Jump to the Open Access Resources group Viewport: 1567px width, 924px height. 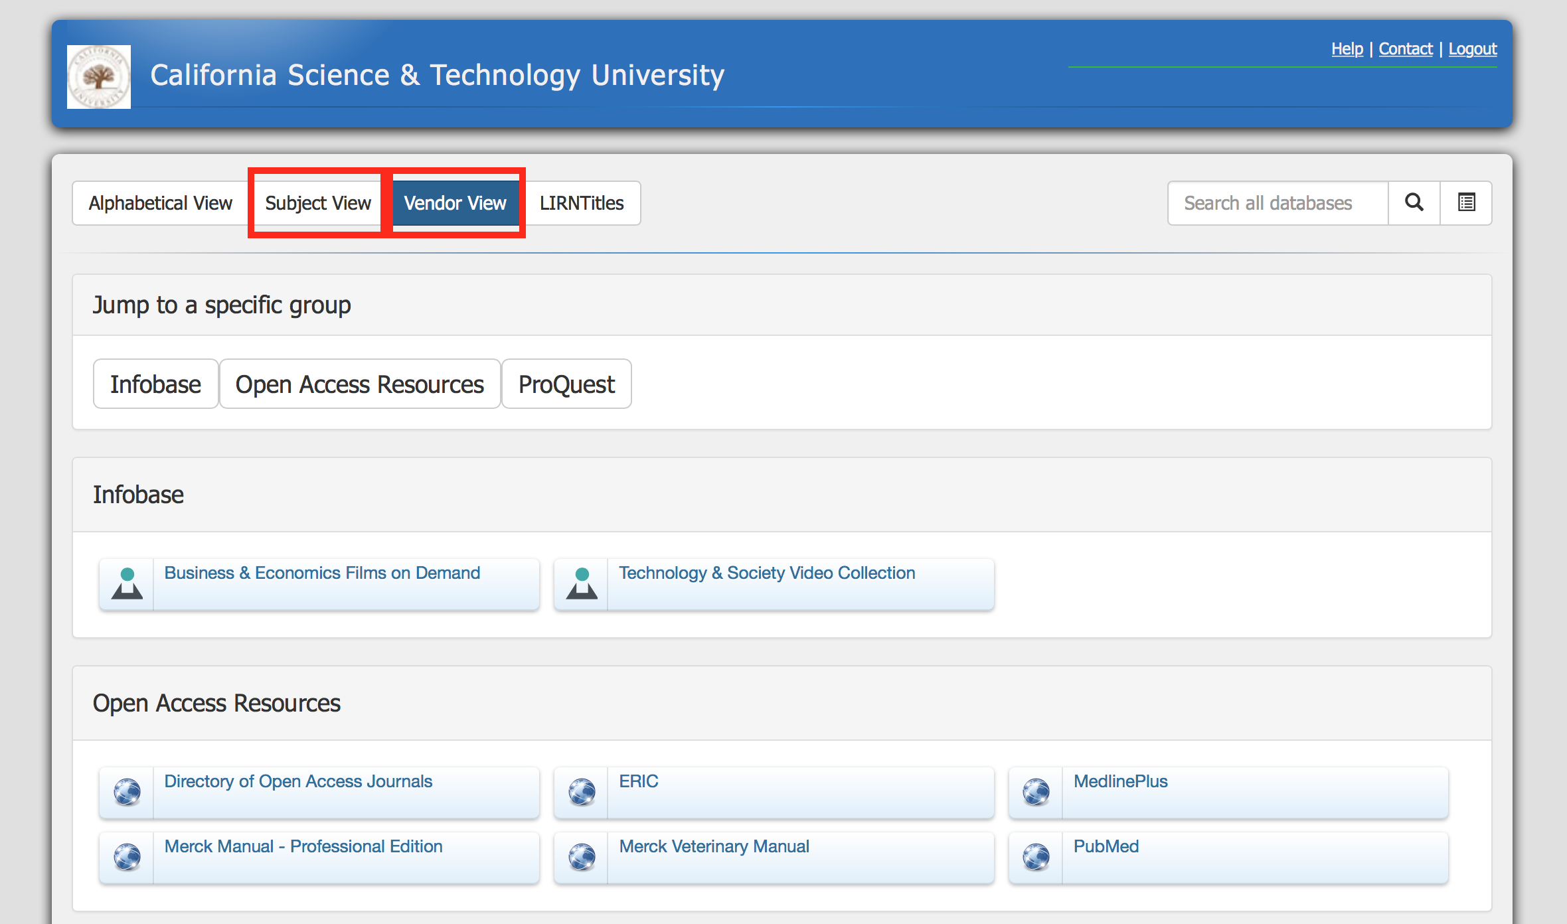tap(360, 384)
